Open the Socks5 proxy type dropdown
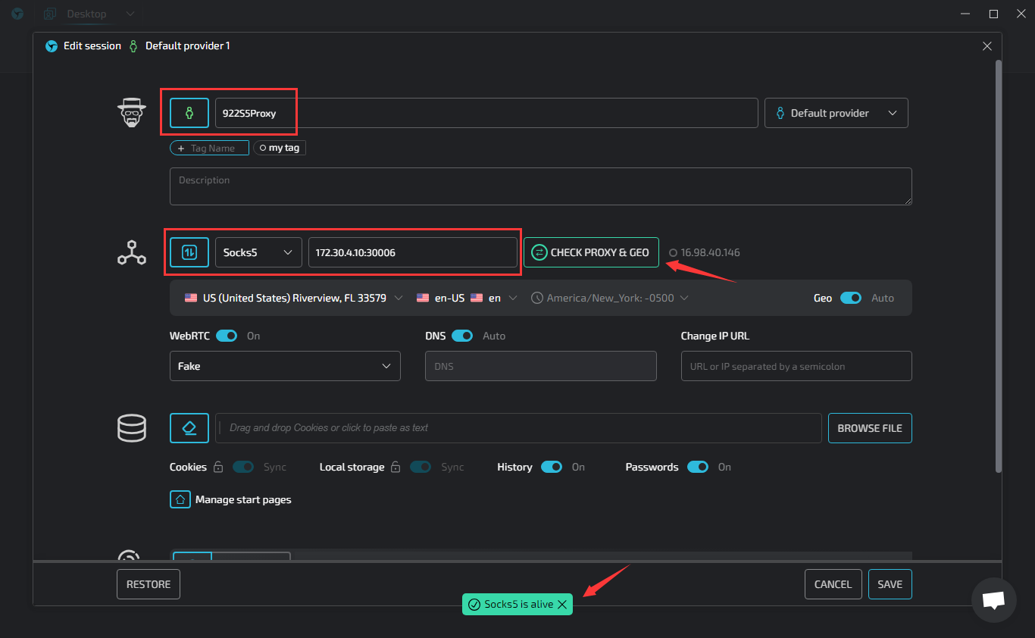Screen dimensions: 1035x638 coord(258,252)
